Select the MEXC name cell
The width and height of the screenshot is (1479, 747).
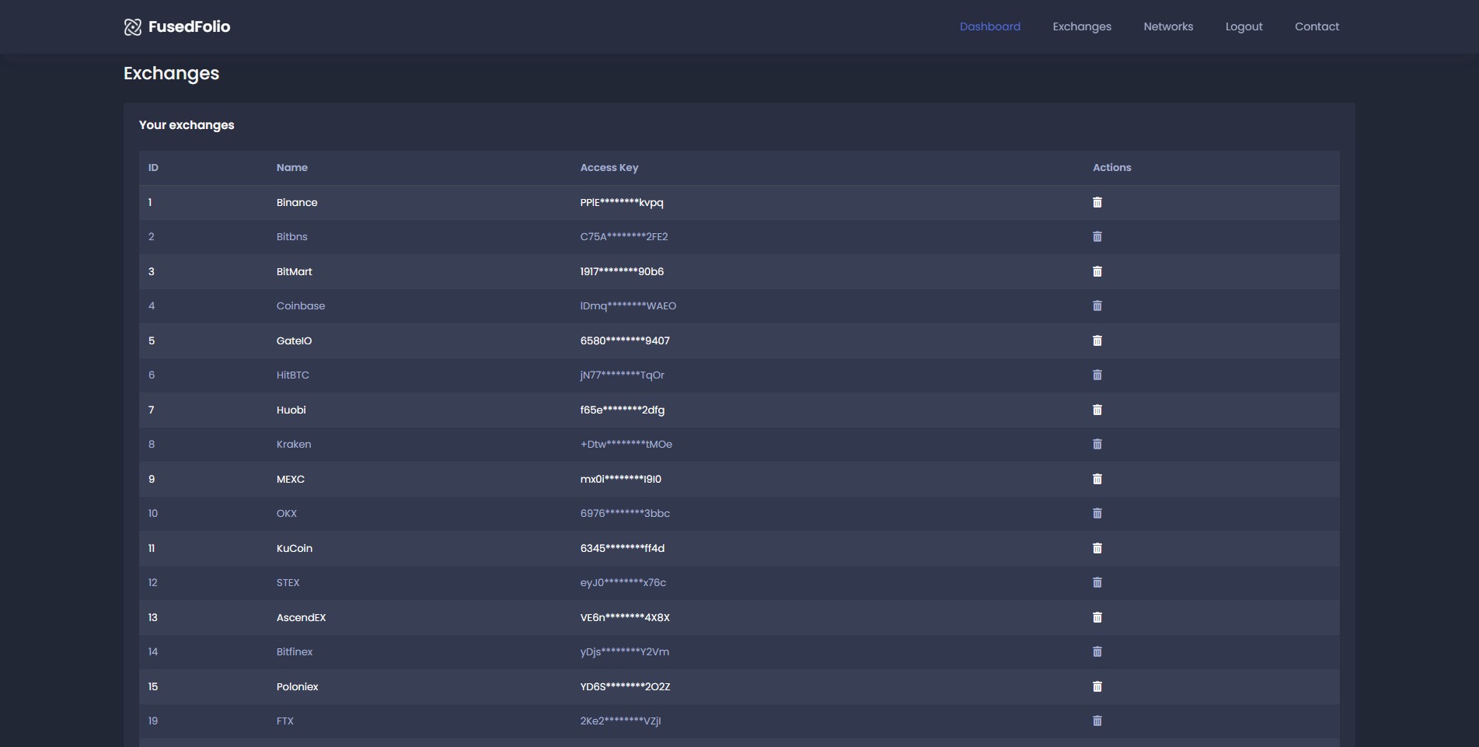[291, 480]
